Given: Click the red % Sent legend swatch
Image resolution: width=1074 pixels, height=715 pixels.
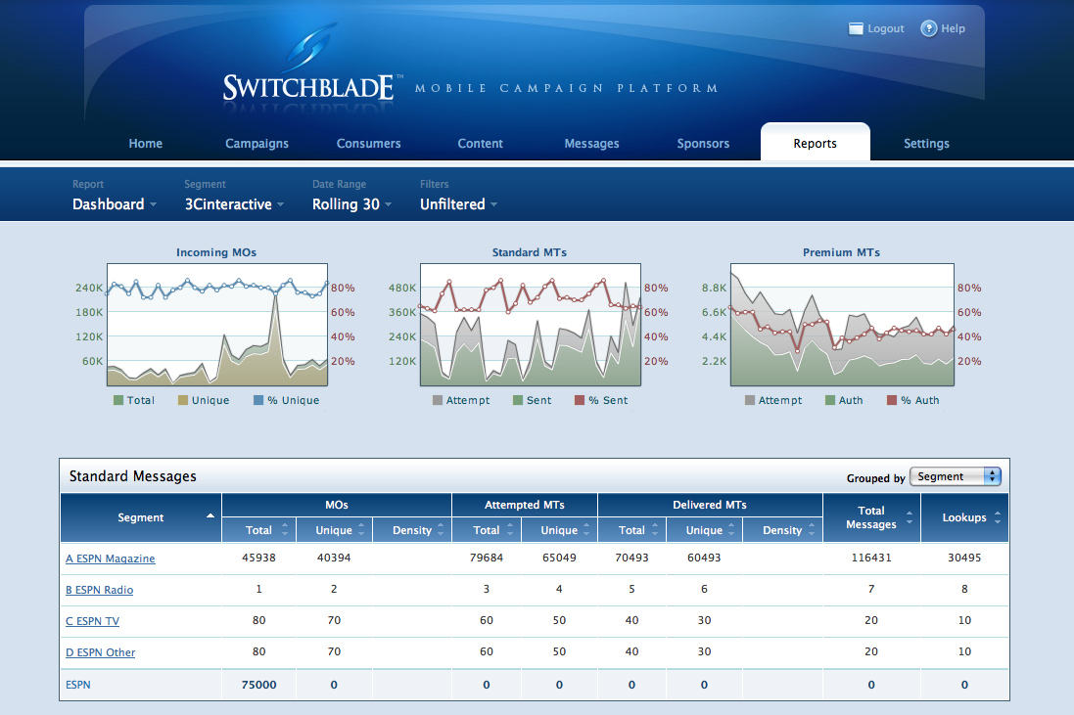Looking at the screenshot, I should [x=579, y=400].
